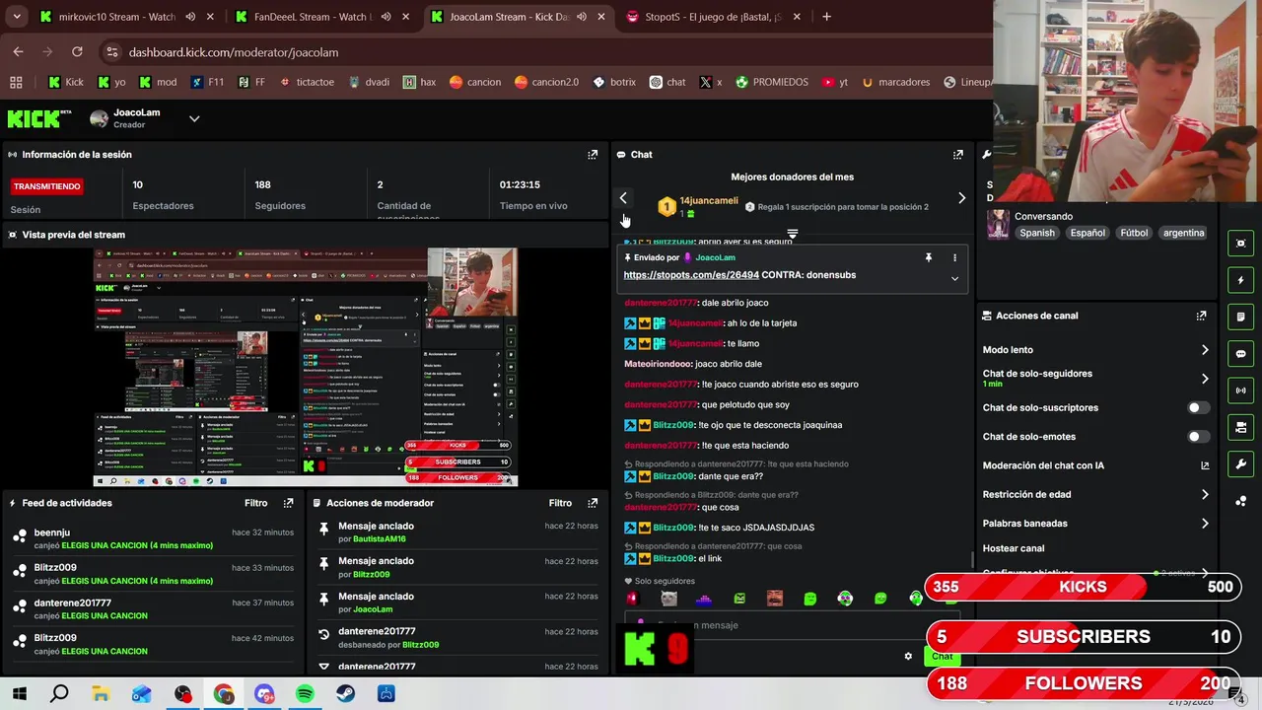Send message with green Chat button

pos(943,657)
